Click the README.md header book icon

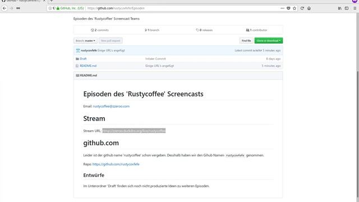click(x=77, y=75)
